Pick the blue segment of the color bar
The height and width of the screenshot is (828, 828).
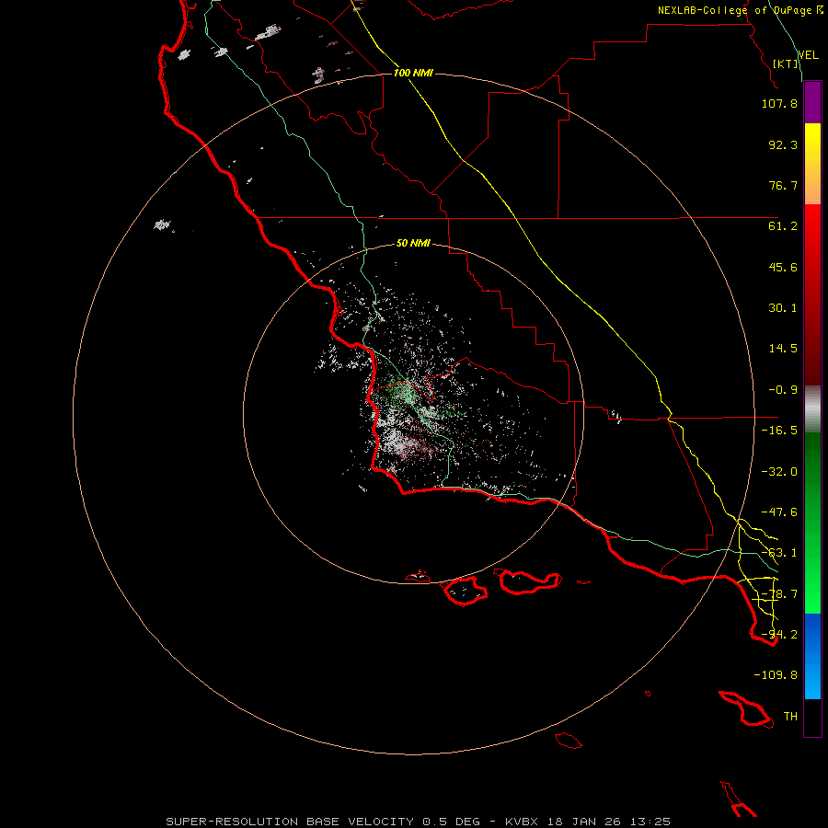coord(812,656)
